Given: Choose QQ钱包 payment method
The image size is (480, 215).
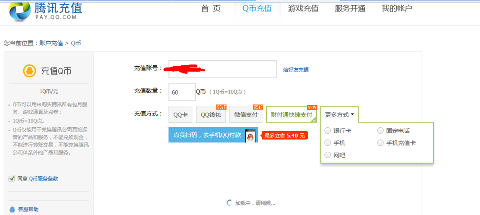Looking at the screenshot, I should pos(211,115).
